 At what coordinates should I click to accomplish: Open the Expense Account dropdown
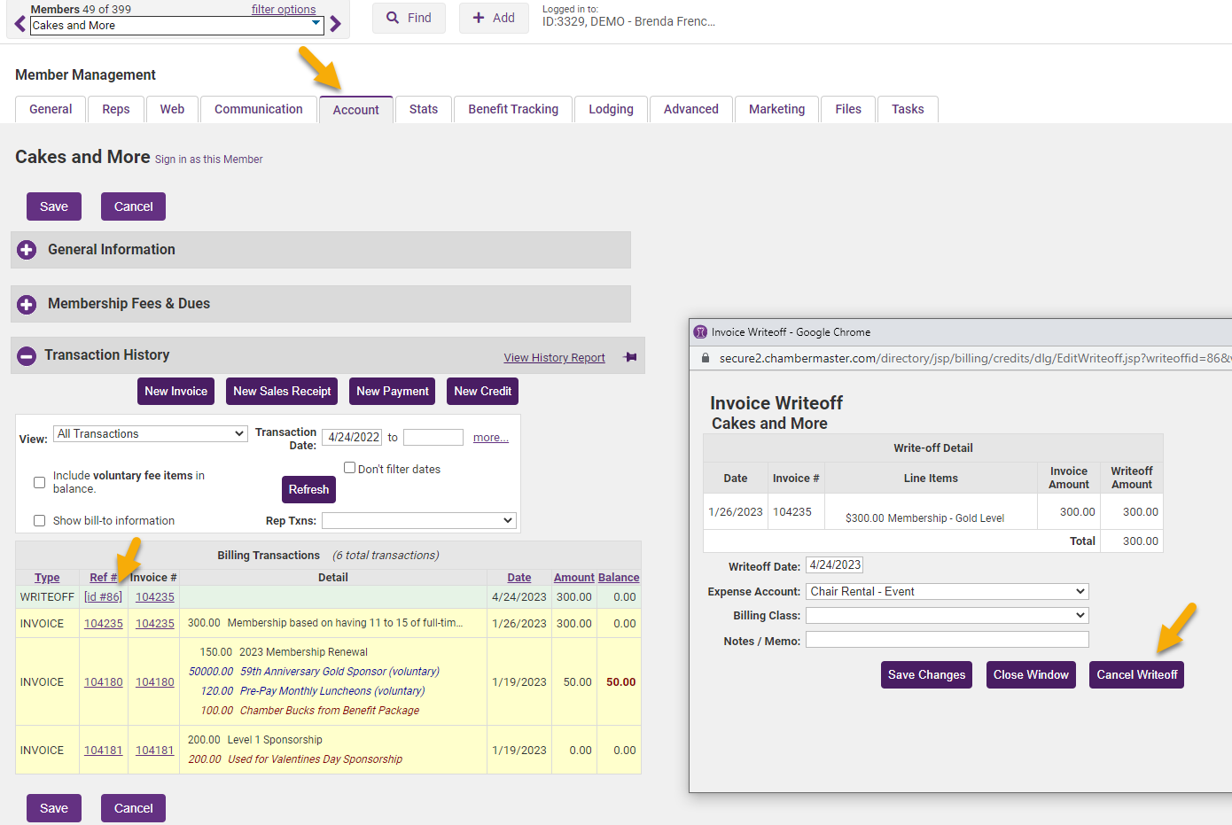pos(947,591)
